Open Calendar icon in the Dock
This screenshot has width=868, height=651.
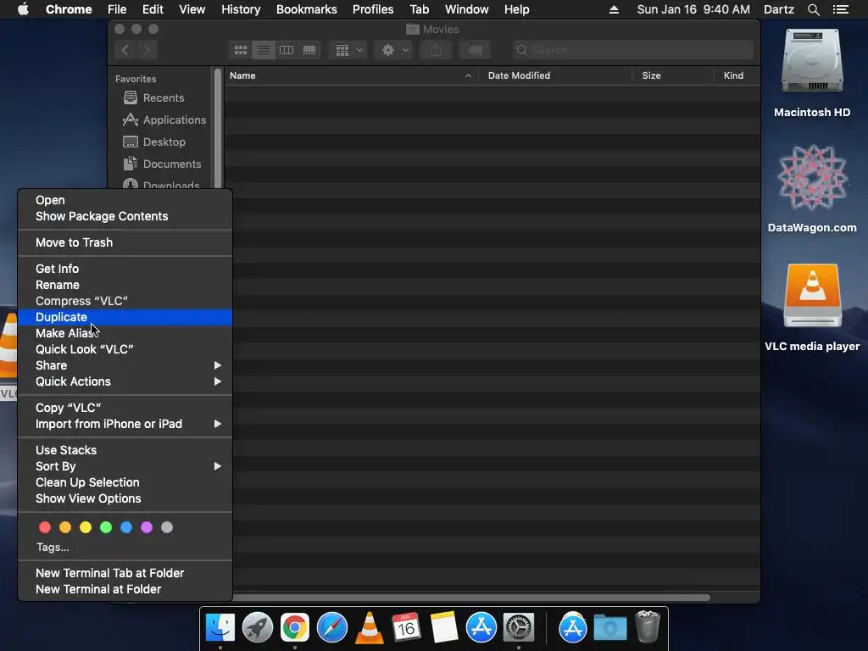(406, 627)
